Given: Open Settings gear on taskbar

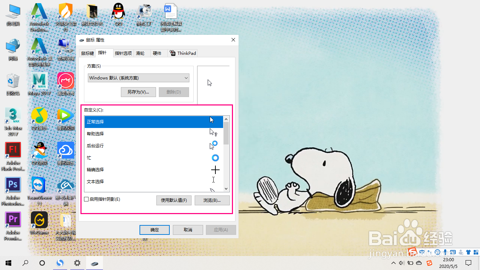Looking at the screenshot, I should pos(77,263).
